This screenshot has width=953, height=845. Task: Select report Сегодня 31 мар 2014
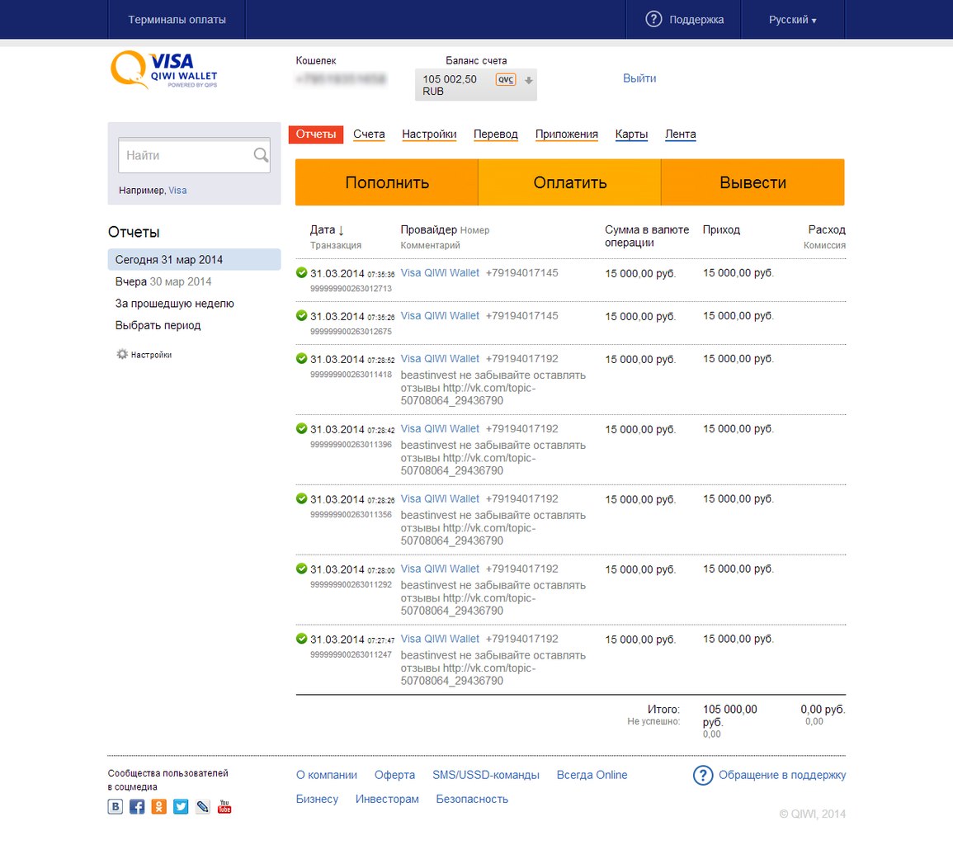tap(194, 260)
